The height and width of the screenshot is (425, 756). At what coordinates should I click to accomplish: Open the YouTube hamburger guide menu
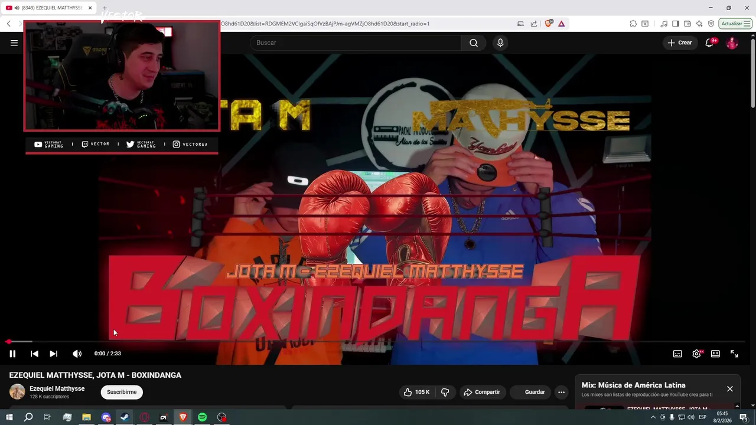click(x=14, y=42)
